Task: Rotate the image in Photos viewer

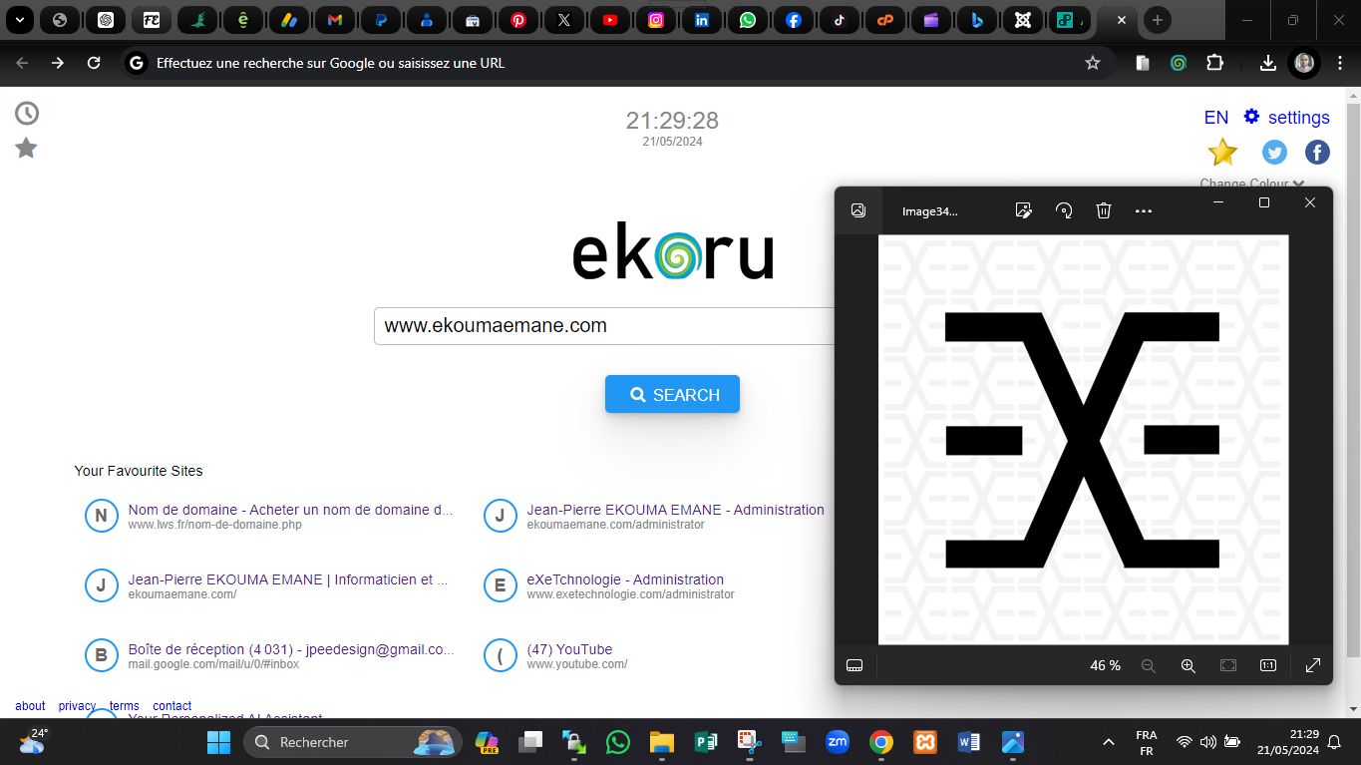Action: 1064,210
